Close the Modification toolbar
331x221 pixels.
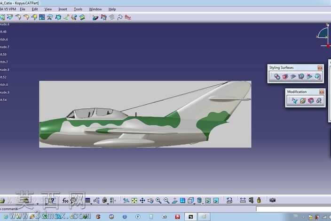click(x=321, y=92)
